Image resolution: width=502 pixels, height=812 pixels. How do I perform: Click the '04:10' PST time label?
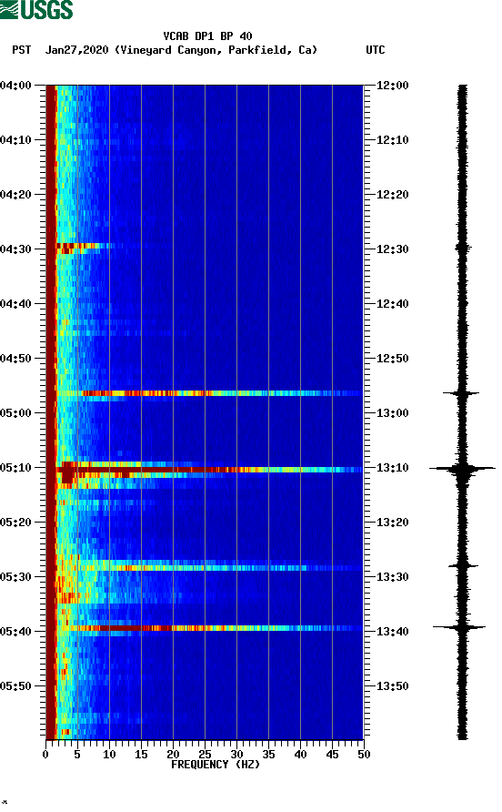15,140
